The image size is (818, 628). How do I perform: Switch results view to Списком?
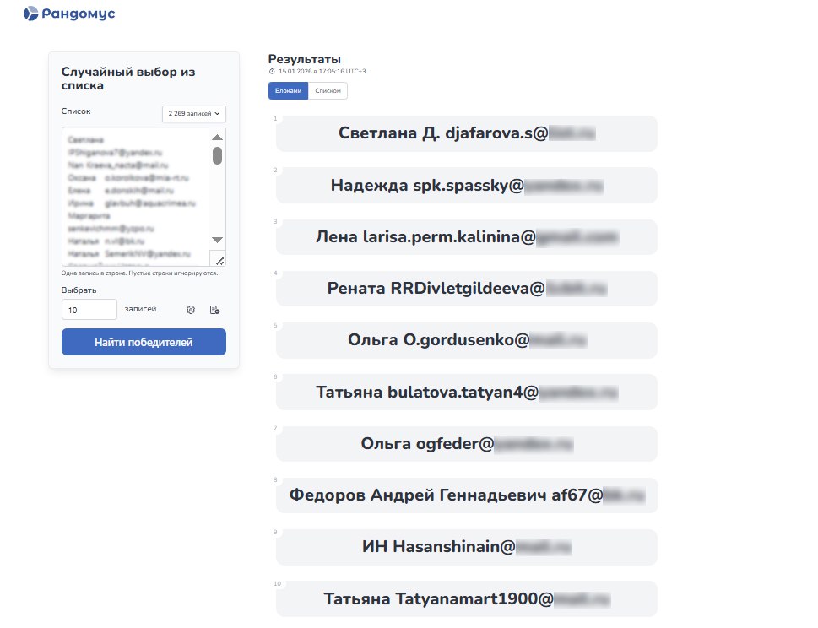(328, 90)
